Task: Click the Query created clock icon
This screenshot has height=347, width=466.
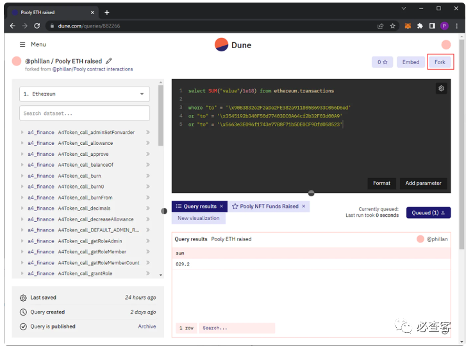Action: tap(23, 312)
